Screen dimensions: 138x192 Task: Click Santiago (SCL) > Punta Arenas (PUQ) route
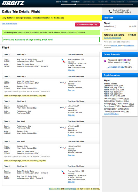[x=119, y=104]
